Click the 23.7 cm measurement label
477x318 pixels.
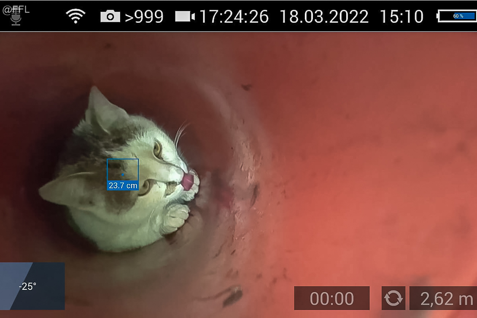click(x=123, y=185)
